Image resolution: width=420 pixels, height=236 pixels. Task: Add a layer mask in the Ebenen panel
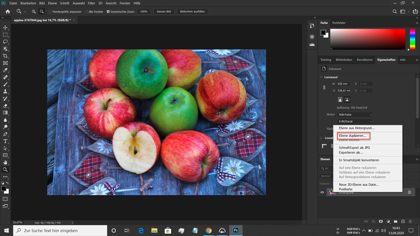(381, 221)
